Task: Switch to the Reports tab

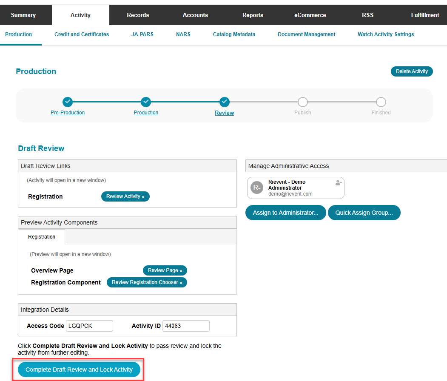Action: [253, 15]
